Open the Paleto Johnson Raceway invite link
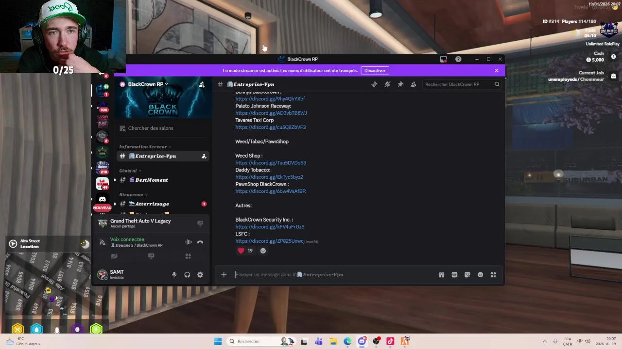Image resolution: width=622 pixels, height=349 pixels. (271, 113)
